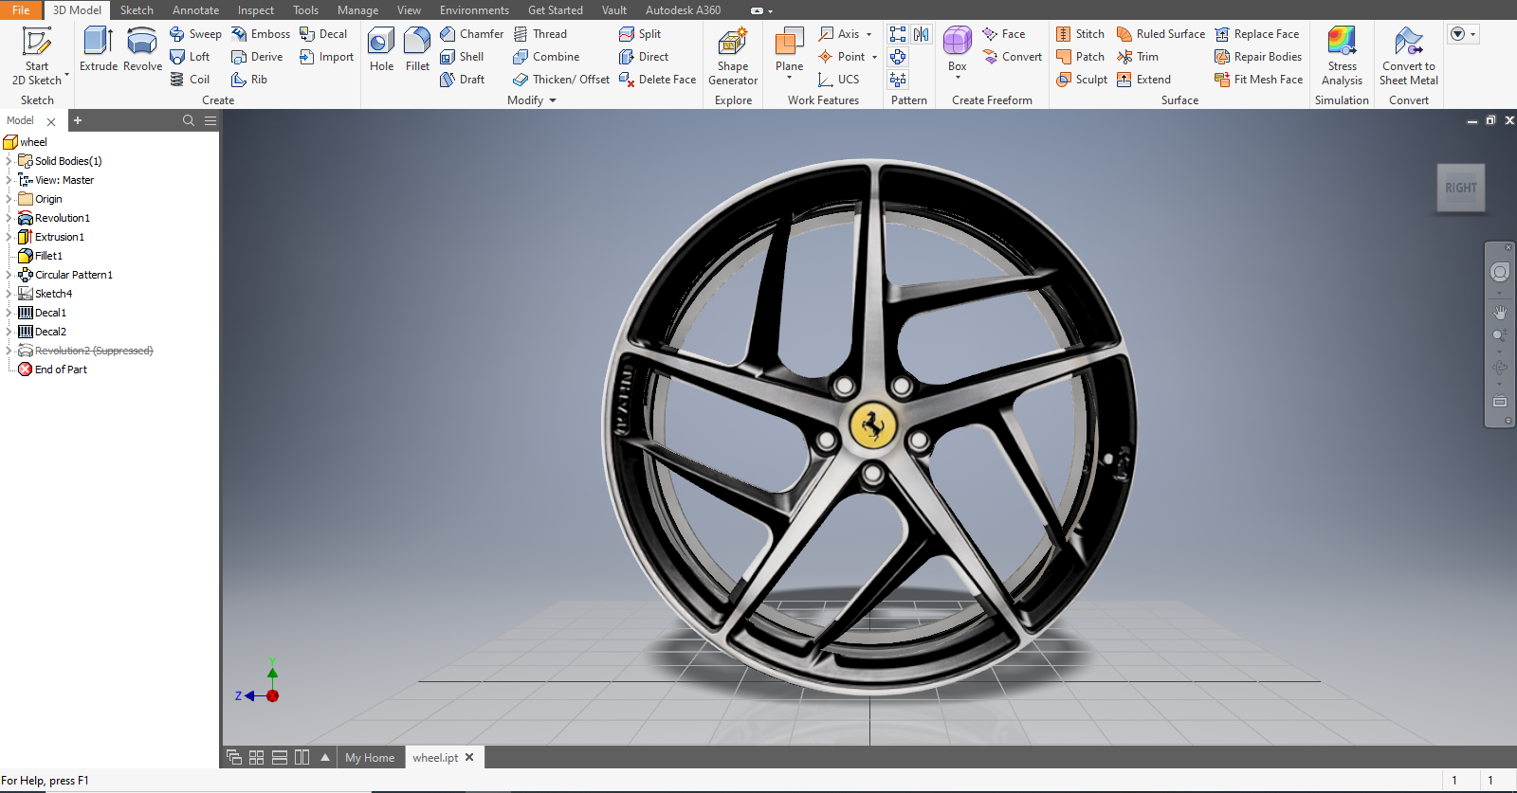Viewport: 1517px width, 793px height.
Task: Select Fillet1 in the model tree
Action: [x=48, y=256]
